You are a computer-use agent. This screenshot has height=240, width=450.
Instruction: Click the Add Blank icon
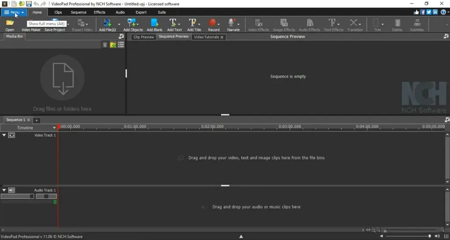pyautogui.click(x=155, y=23)
